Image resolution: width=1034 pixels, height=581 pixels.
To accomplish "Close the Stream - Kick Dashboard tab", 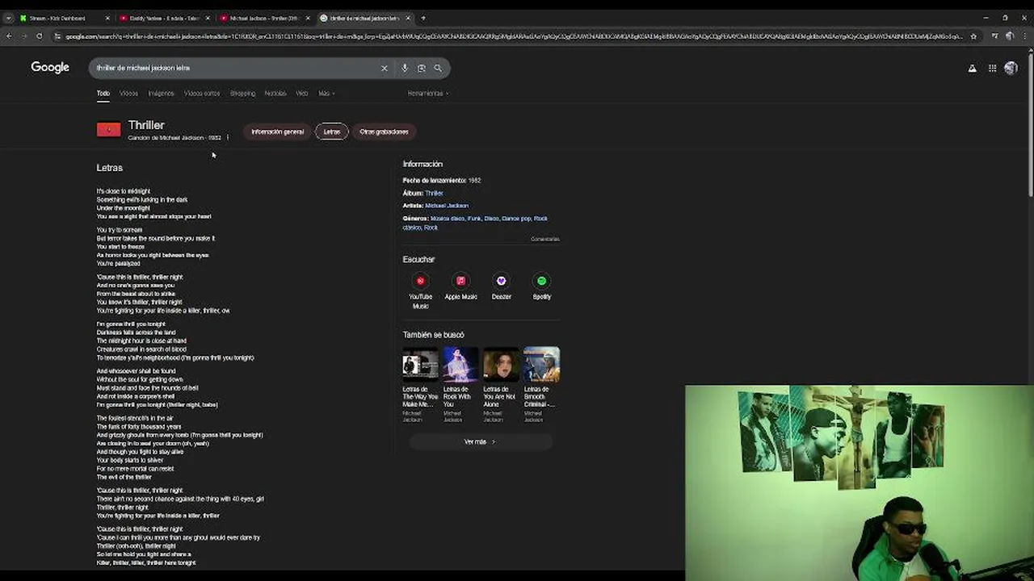I will click(x=107, y=18).
